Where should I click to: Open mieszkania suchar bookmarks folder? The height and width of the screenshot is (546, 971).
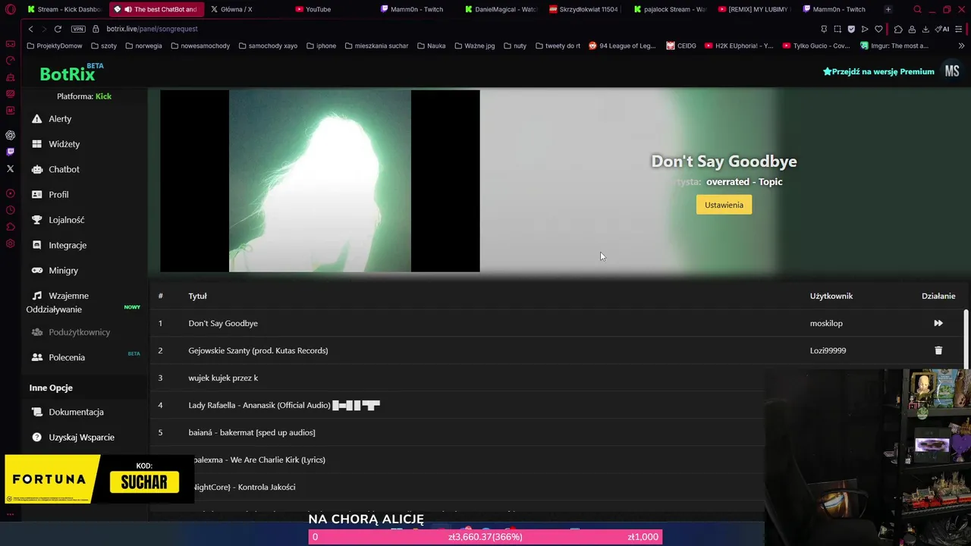click(376, 45)
